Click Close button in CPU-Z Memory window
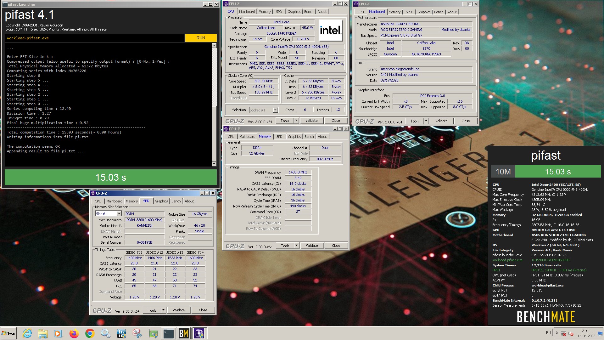 (x=336, y=246)
